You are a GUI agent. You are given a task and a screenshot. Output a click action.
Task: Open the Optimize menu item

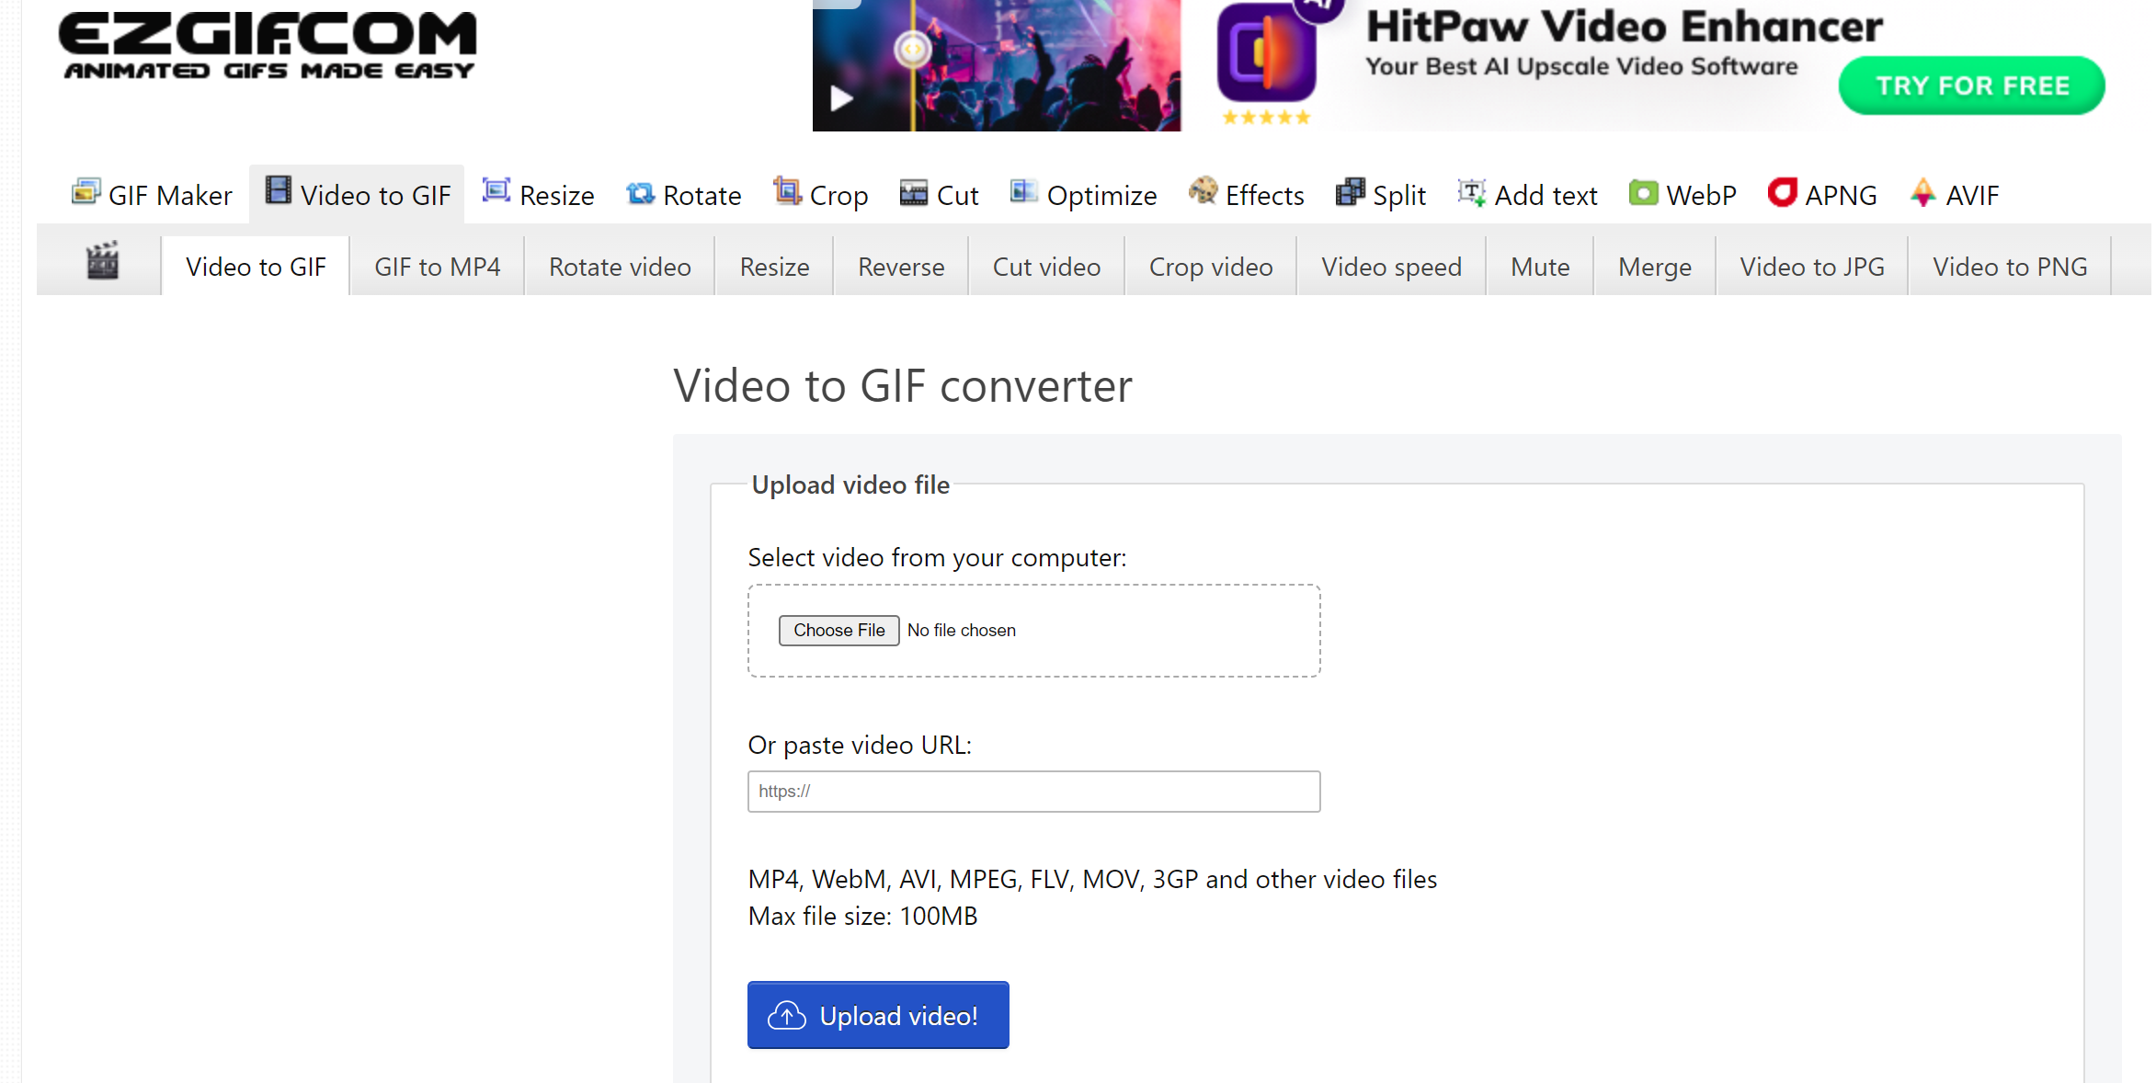coord(1084,194)
